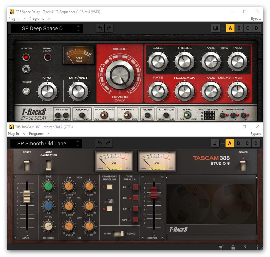The height and width of the screenshot is (257, 270).
Task: Click the info icon in bottom bar
Action: pos(257,247)
